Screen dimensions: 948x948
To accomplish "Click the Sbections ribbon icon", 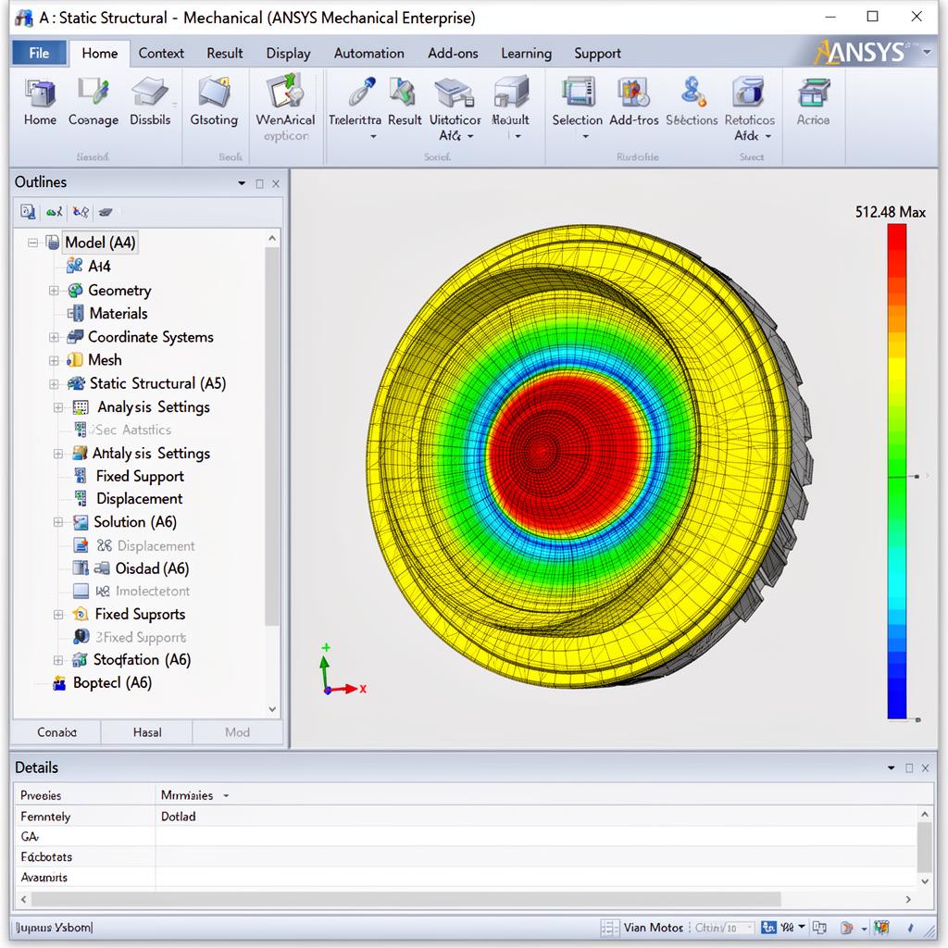I will tap(692, 92).
